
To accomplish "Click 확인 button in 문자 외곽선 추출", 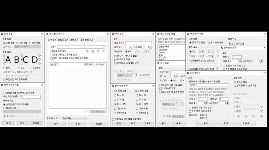I will point(8,123).
